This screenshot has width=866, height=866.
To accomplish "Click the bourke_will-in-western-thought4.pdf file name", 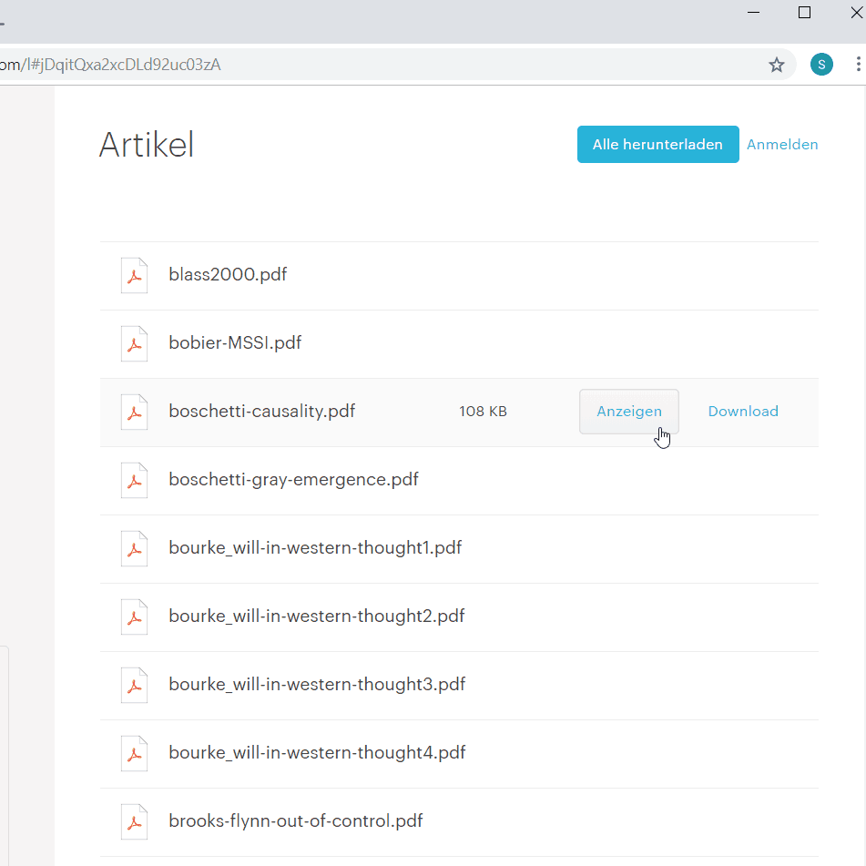I will [317, 752].
